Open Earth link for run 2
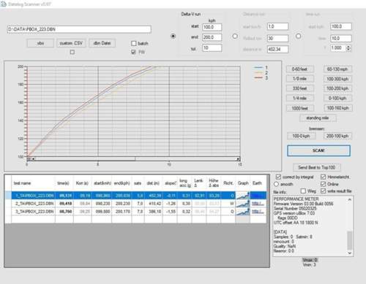Screen dimensions: 366x284 [258, 204]
